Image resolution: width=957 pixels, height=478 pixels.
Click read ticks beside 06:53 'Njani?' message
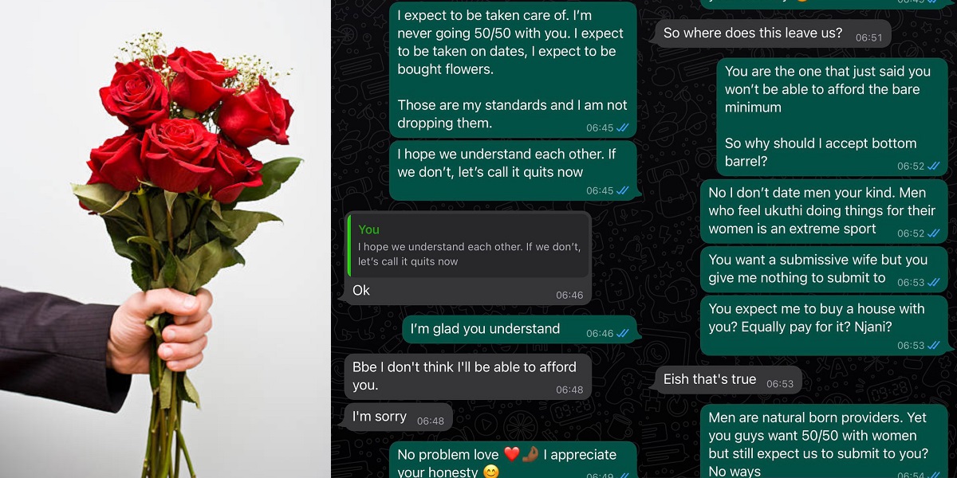click(x=934, y=346)
